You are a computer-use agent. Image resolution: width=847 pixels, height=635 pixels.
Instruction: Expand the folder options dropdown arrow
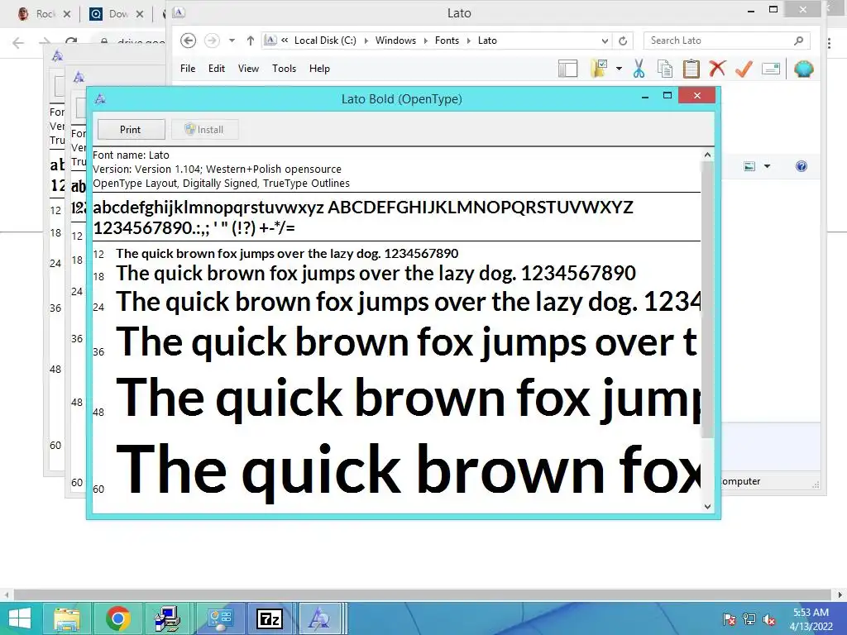coord(619,69)
